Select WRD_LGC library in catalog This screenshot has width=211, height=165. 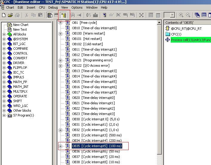click(x=21, y=106)
